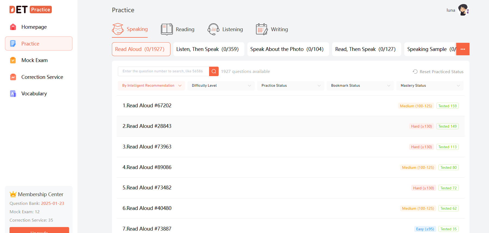The width and height of the screenshot is (489, 233).
Task: Click the Tested 62 tag
Action: click(449, 208)
